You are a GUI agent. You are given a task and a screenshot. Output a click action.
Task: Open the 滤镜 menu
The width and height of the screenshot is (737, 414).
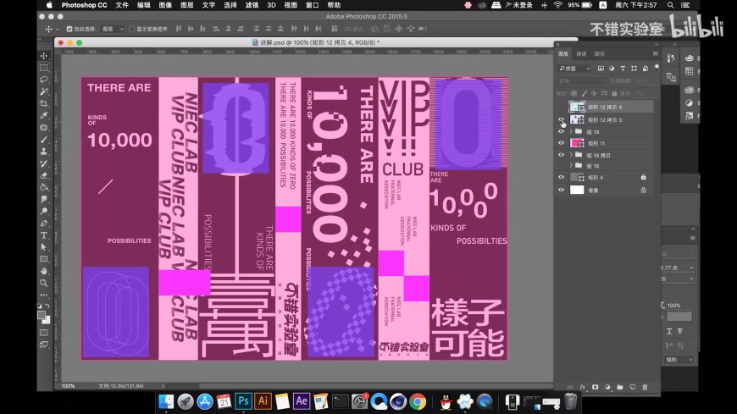coord(252,5)
